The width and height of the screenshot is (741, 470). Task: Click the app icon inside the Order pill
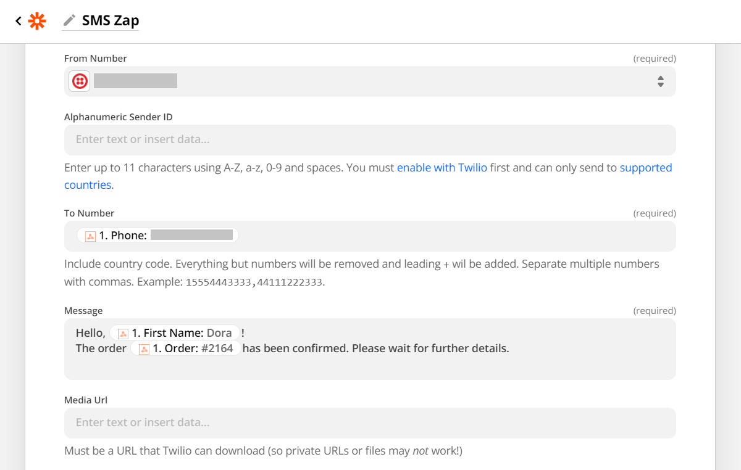point(143,348)
